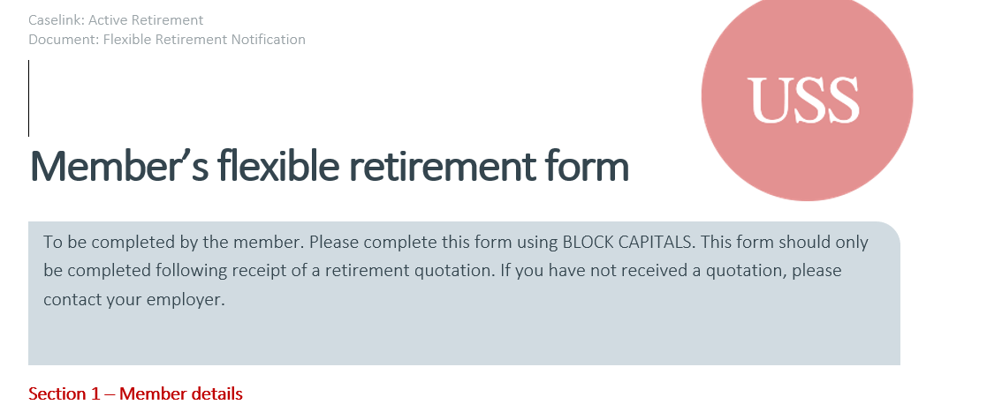The image size is (987, 412).
Task: Click the 'Caselink: Active Retirement' header line
Action: (x=116, y=20)
